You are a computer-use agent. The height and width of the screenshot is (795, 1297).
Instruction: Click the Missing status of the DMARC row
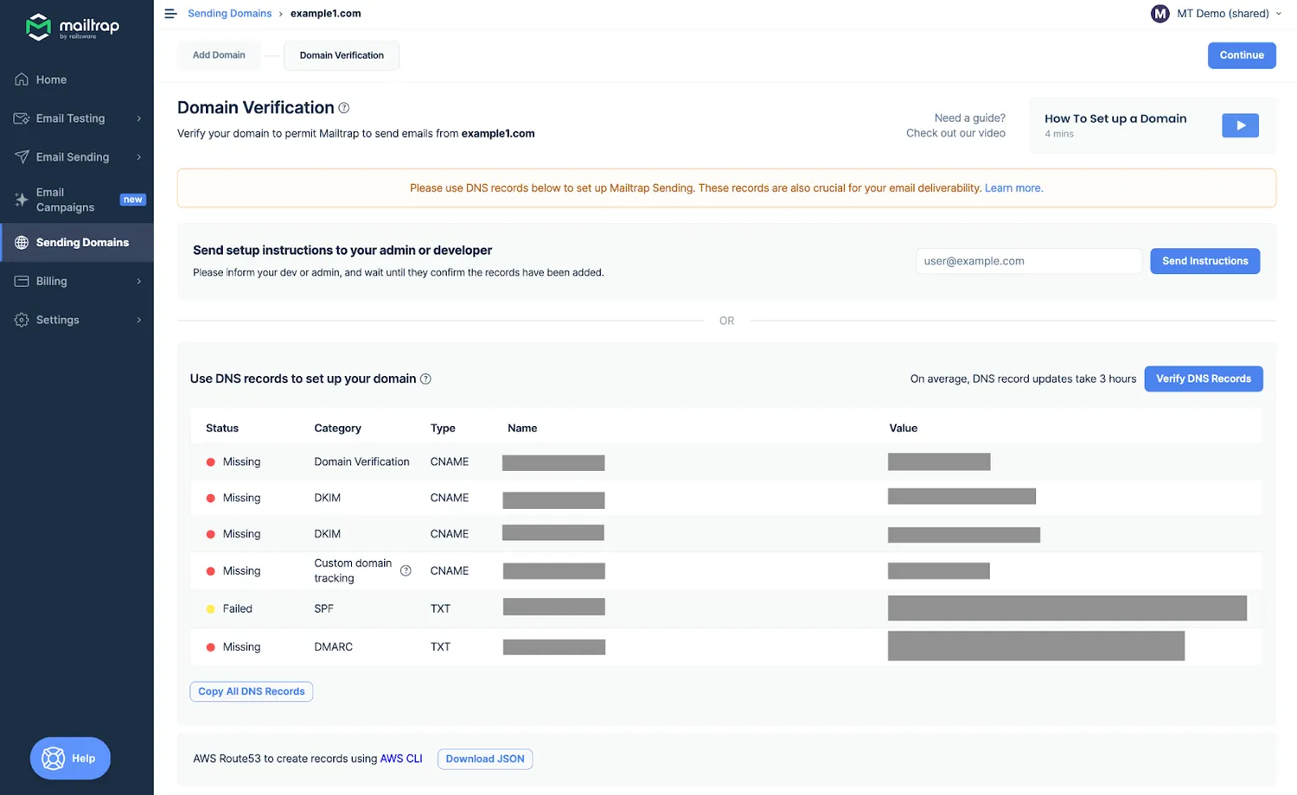[x=233, y=647]
